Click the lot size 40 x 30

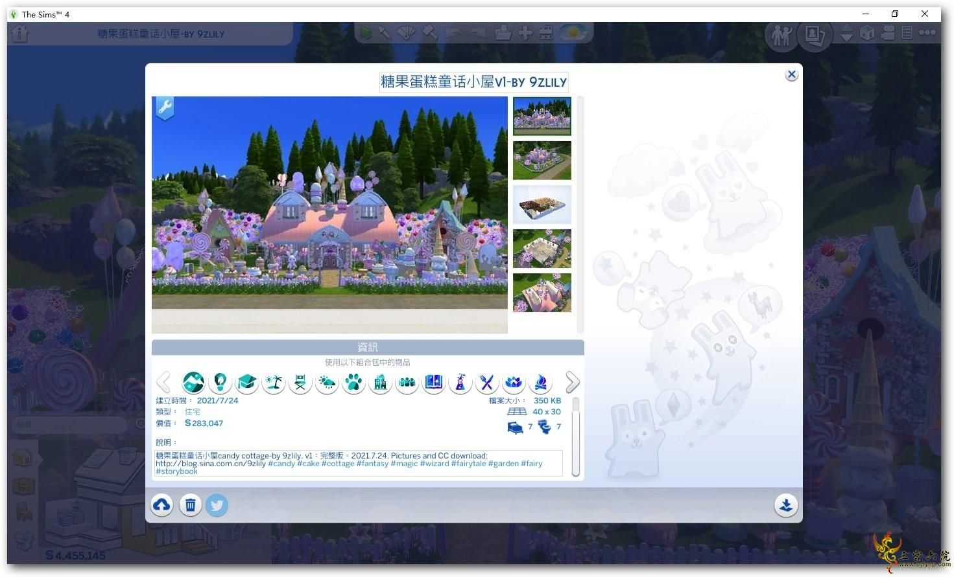547,412
